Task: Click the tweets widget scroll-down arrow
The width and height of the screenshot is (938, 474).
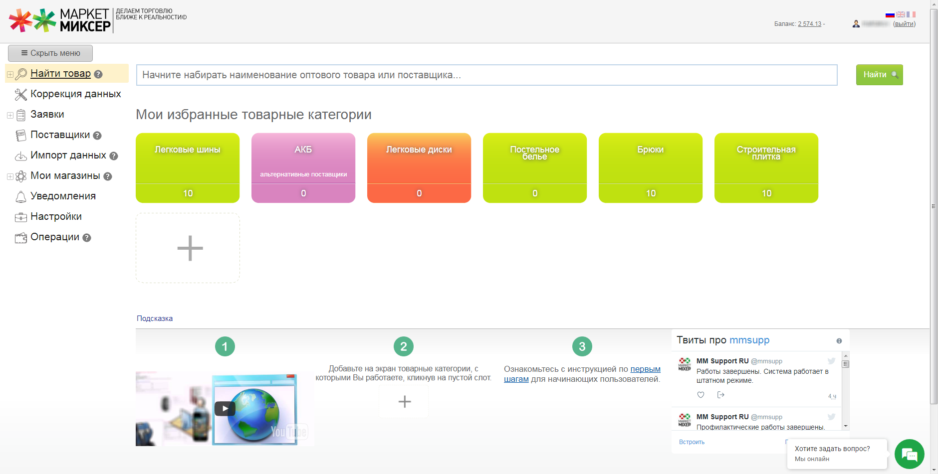Action: pyautogui.click(x=846, y=427)
